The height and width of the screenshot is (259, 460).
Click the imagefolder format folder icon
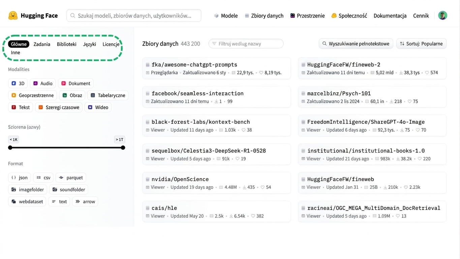[x=14, y=190]
